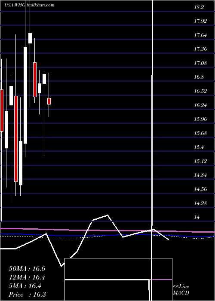Click the <<Live MACD label
215x301 pixels.
point(181,290)
